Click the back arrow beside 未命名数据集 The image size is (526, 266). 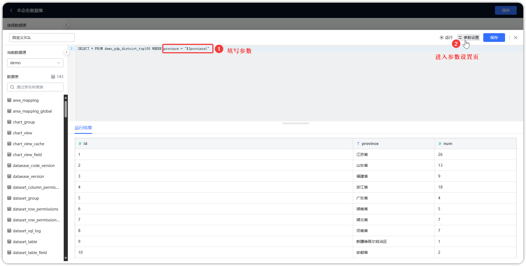pos(11,10)
